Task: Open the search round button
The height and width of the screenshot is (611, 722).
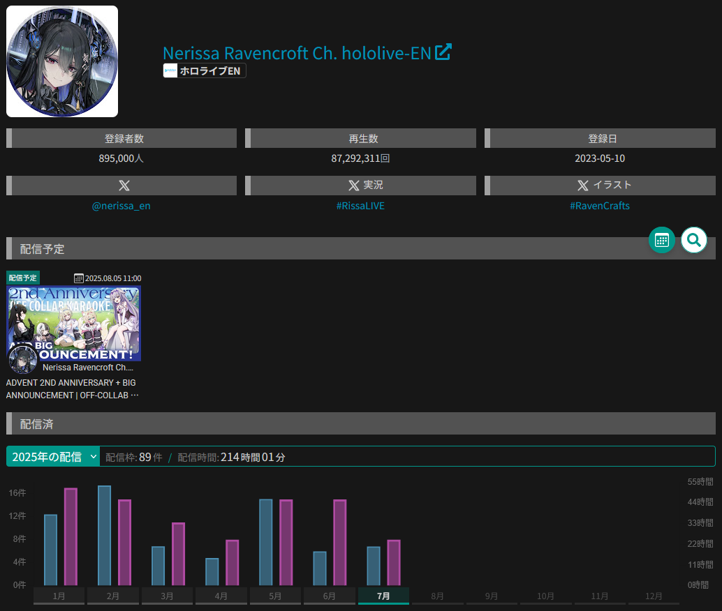Action: [x=694, y=240]
